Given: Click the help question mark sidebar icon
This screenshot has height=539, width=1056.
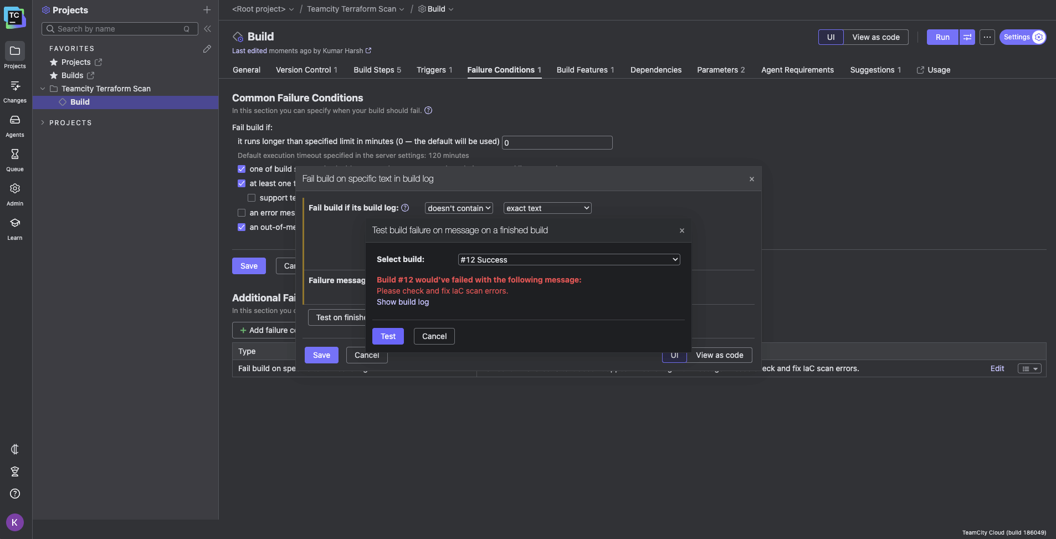Looking at the screenshot, I should click(15, 494).
